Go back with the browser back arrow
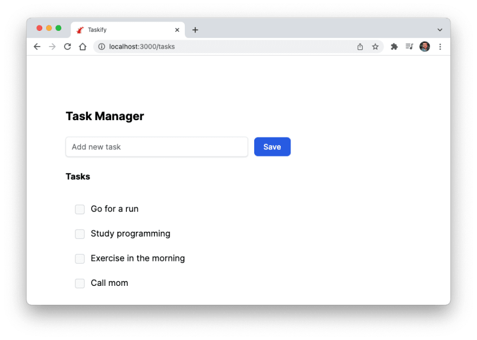This screenshot has width=477, height=340. pyautogui.click(x=37, y=47)
